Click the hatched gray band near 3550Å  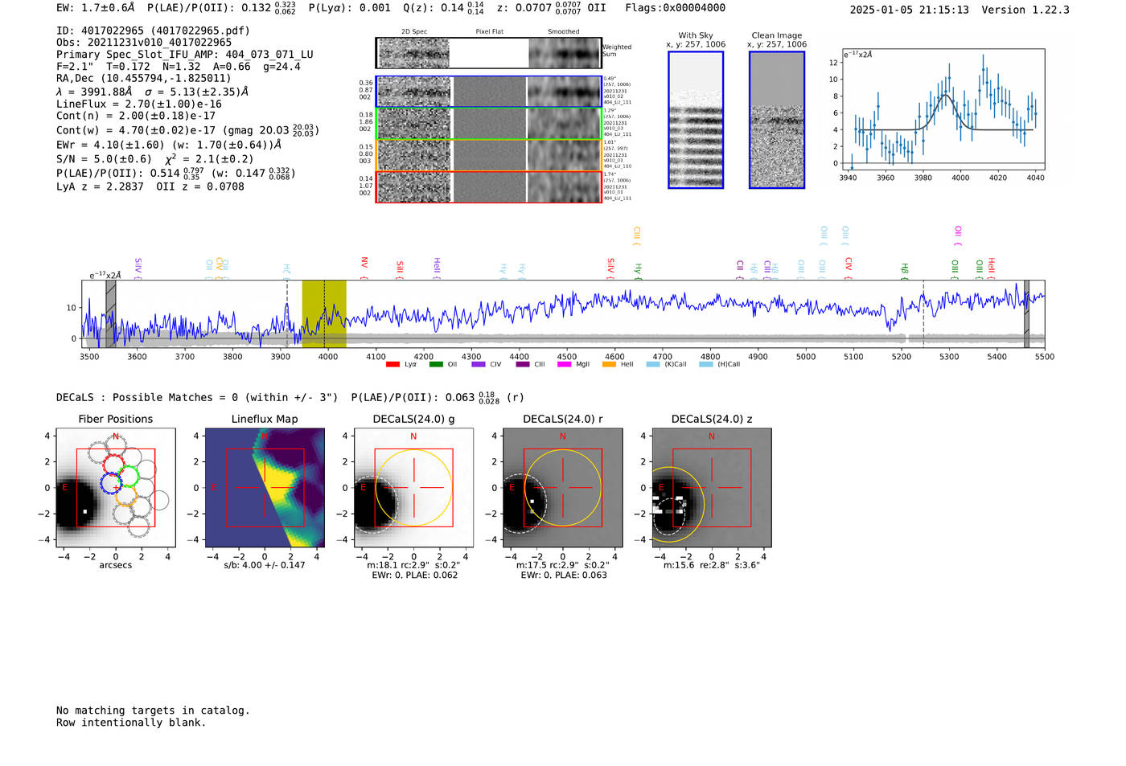[x=111, y=313]
